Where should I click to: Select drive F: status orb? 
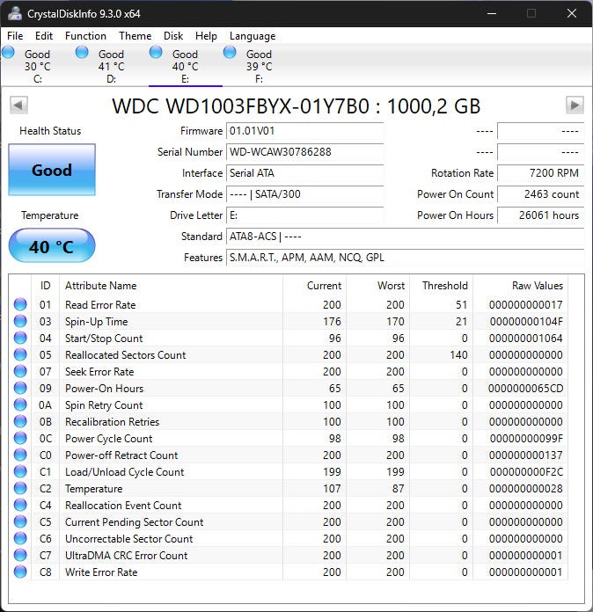[x=230, y=53]
